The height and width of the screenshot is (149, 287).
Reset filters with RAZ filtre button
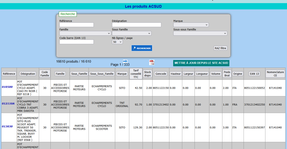coord(220,48)
